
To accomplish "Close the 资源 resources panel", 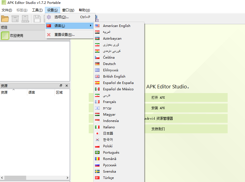I will (67, 86).
